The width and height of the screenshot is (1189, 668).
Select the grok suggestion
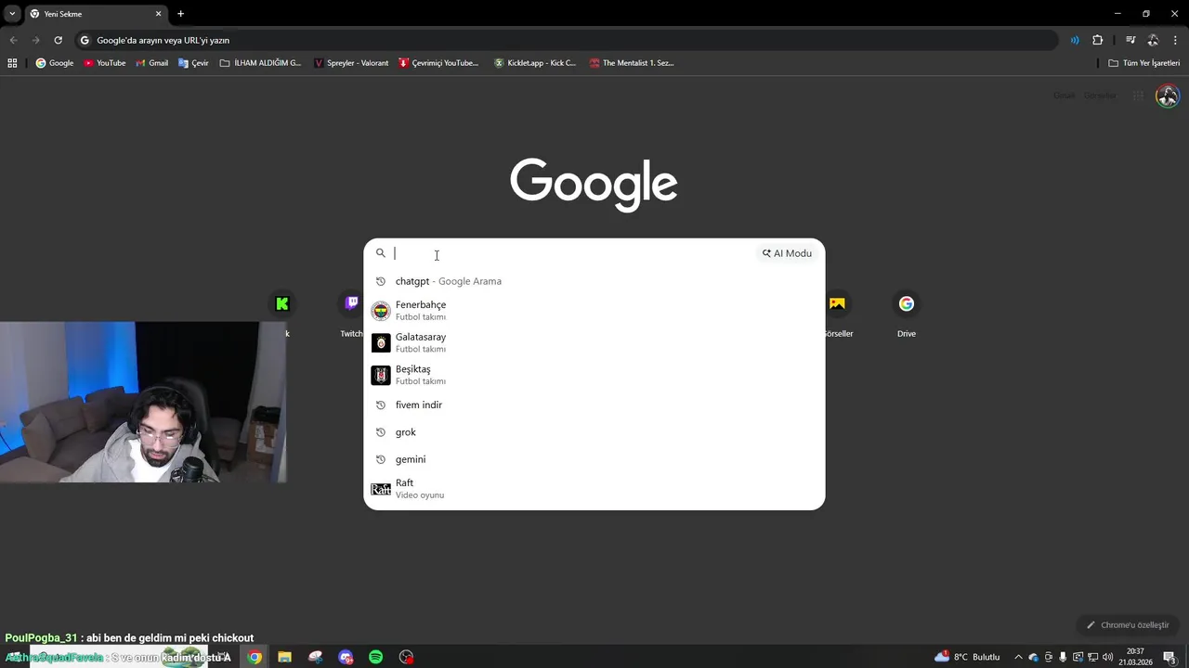click(594, 432)
